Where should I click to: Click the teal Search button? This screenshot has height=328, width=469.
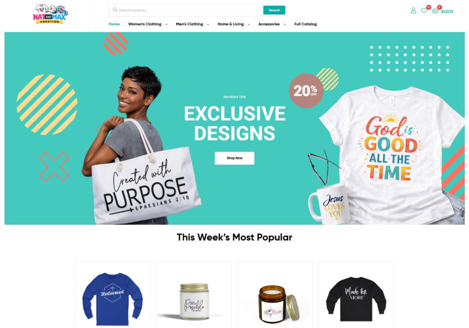(274, 10)
